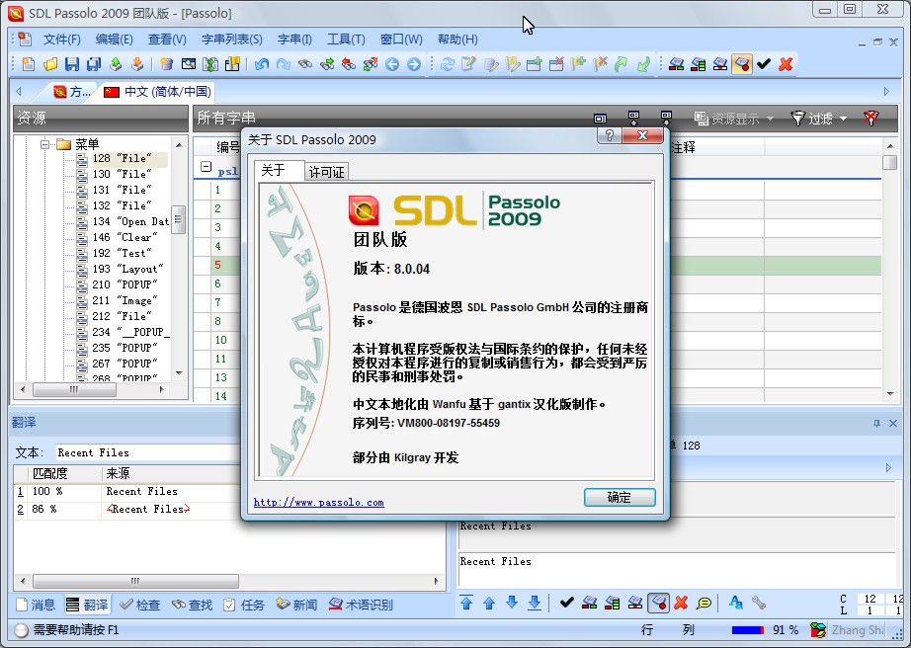The image size is (911, 648).
Task: Select the 中文 (简体/中国) document tab
Action: tap(157, 91)
